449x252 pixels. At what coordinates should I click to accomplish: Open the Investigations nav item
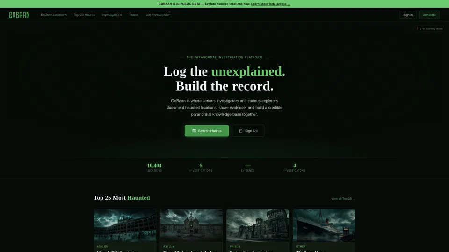pyautogui.click(x=112, y=15)
